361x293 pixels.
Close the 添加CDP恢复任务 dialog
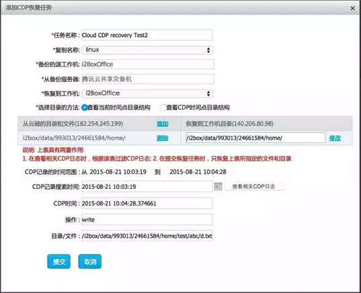coord(352,8)
